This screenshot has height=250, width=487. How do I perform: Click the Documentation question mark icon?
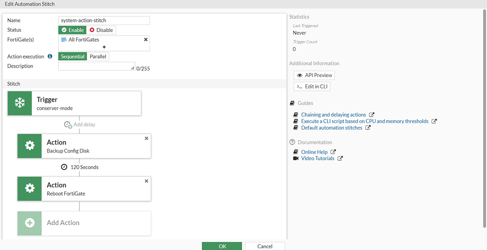(x=292, y=142)
